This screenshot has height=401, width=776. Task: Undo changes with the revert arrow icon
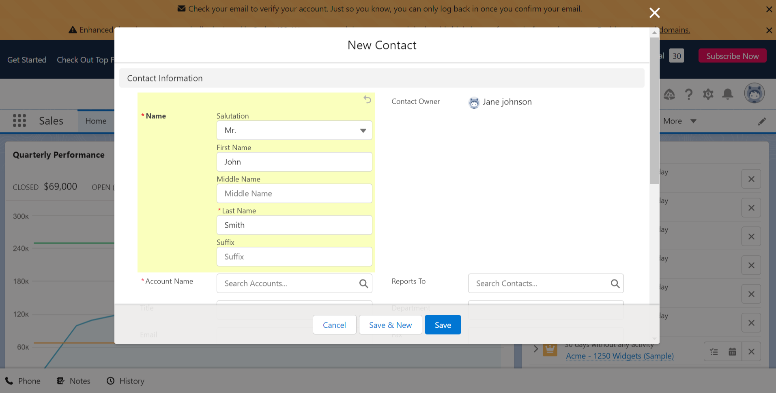click(x=367, y=99)
